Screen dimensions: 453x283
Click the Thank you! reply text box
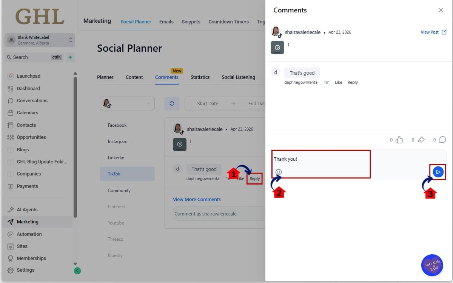pos(321,159)
